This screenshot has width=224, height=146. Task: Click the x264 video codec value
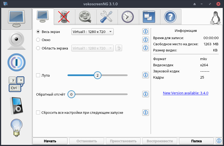pos(204,65)
